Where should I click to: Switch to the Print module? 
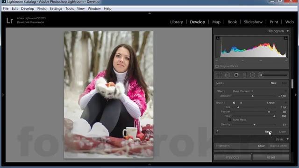click(x=274, y=22)
